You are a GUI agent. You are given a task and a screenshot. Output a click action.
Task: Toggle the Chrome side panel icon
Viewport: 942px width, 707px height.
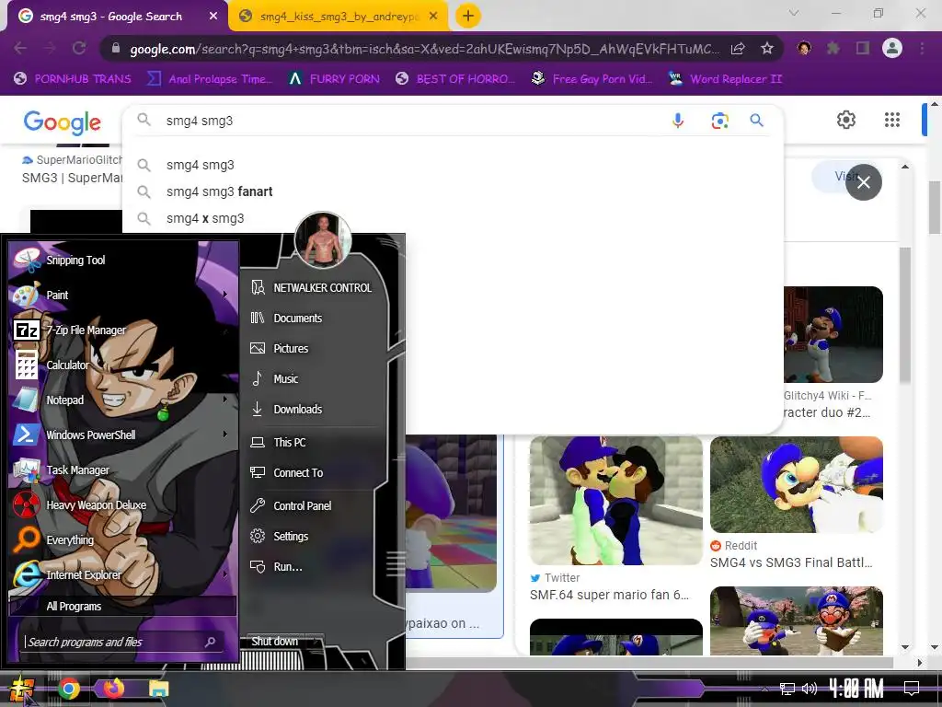(x=863, y=48)
